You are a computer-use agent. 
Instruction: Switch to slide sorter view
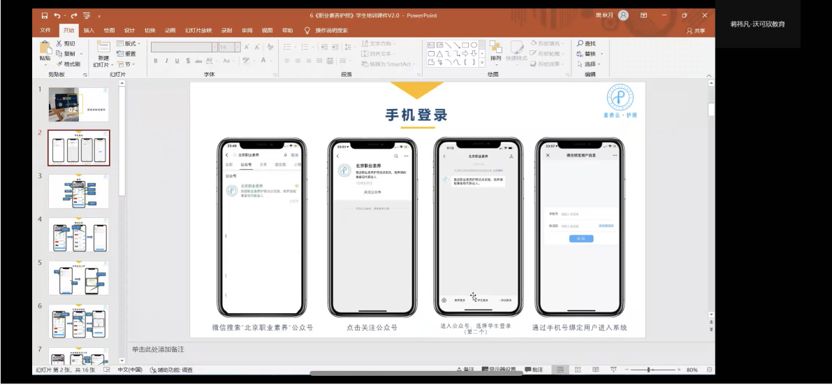577,370
